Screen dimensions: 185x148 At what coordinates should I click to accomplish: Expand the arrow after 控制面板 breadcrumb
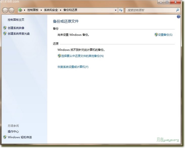tap(41, 10)
